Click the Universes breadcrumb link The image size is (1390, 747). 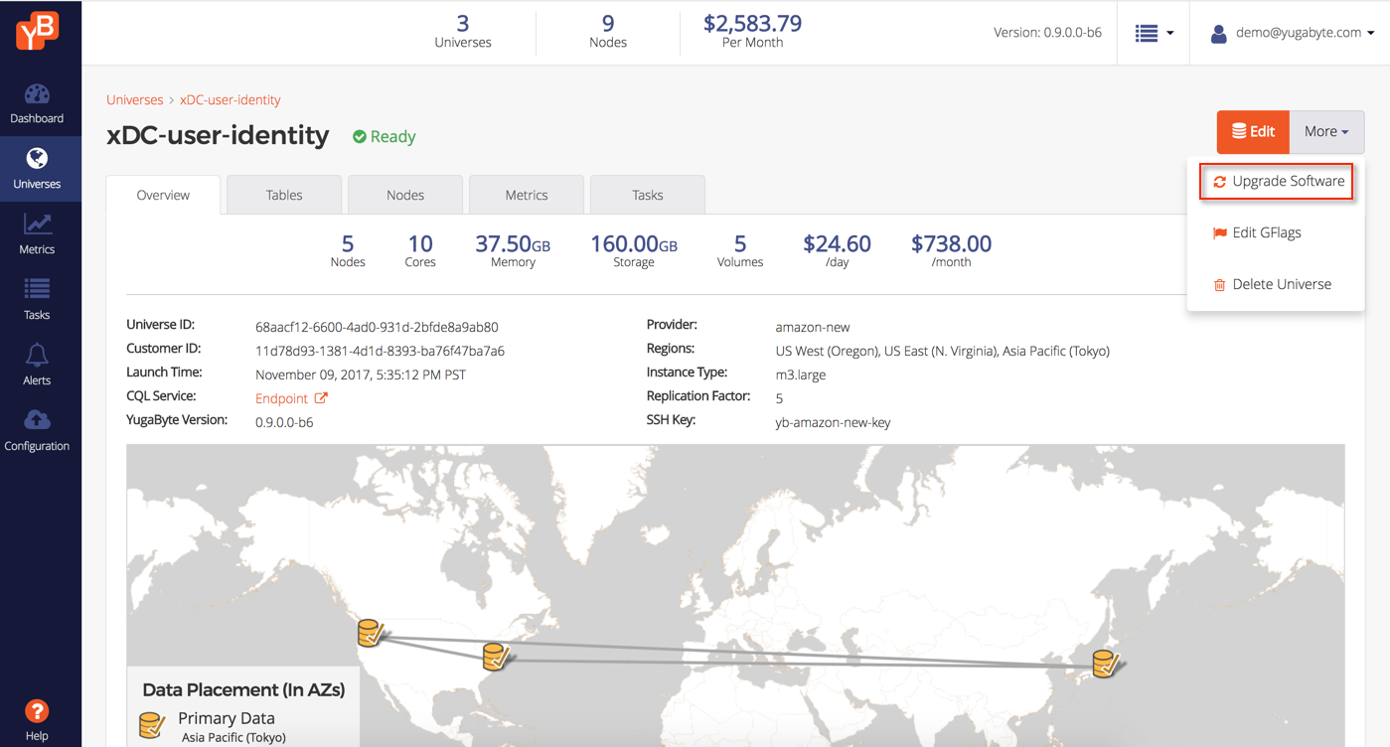click(x=134, y=99)
